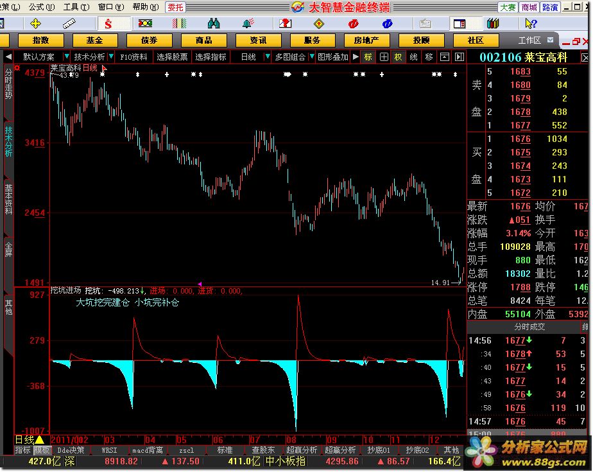Viewport: 593px width, 472px height.
Task: Click the help cursor question icon
Action: tap(531, 24)
